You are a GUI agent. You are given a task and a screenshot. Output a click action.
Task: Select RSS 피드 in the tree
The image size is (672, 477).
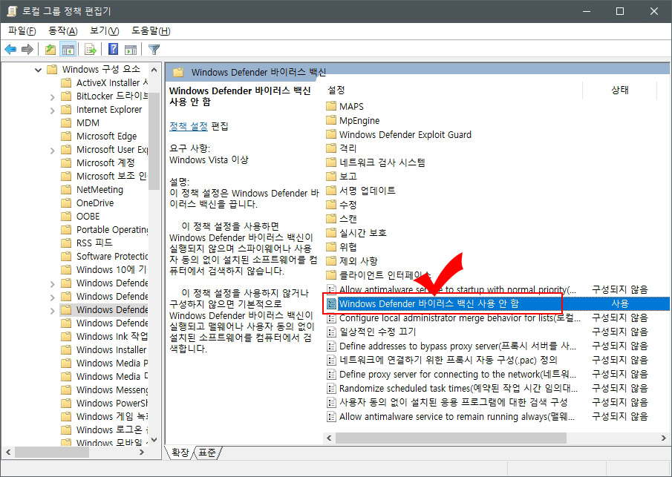point(87,243)
